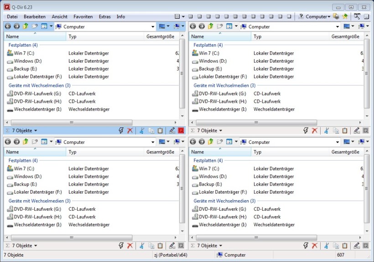Sort by Typ column in bottom-left pane
374x262 pixels.
(105, 152)
